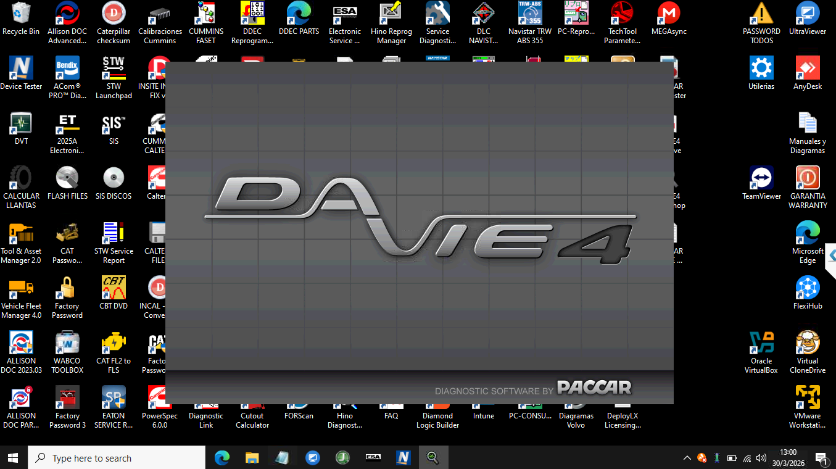
Task: Launch FlexiHub desktop shortcut
Action: click(808, 293)
